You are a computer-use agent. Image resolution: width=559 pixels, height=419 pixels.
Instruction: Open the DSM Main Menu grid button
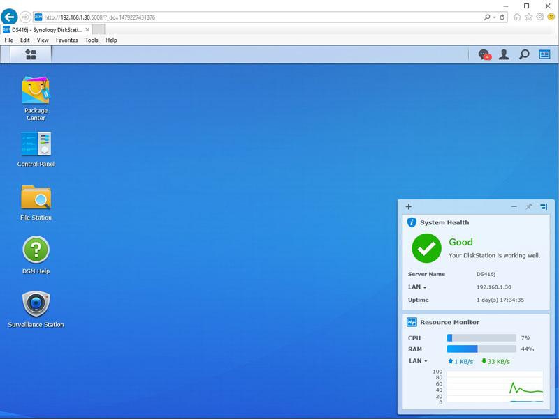(x=30, y=54)
